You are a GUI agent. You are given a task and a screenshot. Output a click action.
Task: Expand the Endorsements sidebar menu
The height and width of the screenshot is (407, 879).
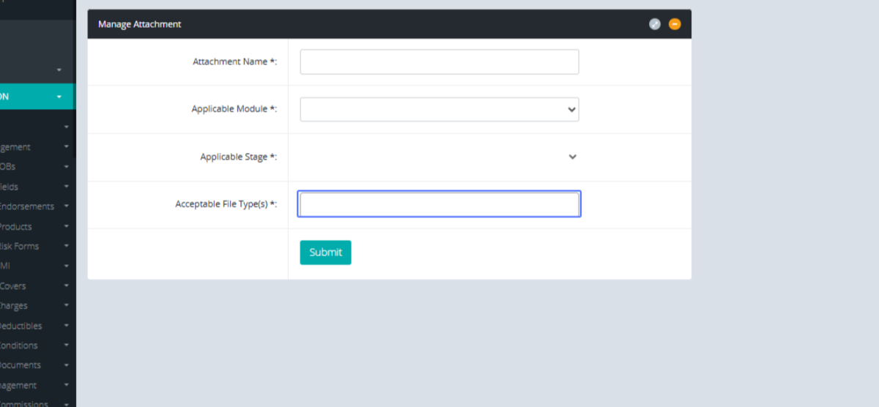29,206
